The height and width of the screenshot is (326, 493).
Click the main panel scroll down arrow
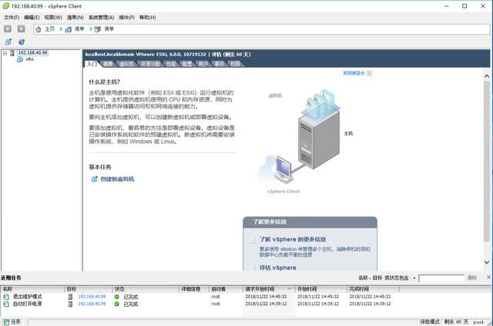click(487, 262)
